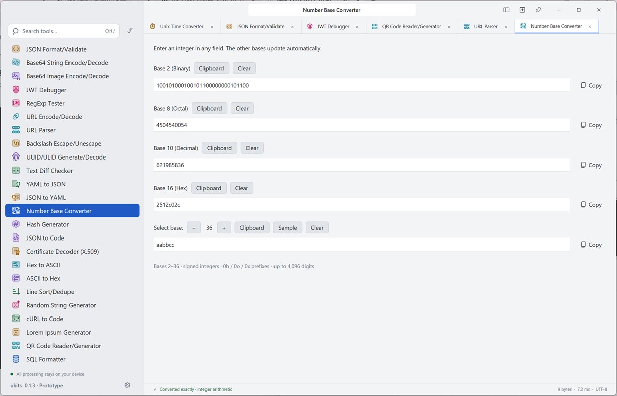Copy the binary value

pyautogui.click(x=591, y=86)
